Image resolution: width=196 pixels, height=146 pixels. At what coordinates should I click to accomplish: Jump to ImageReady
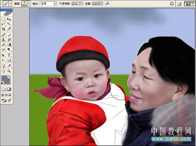[x=6, y=100]
